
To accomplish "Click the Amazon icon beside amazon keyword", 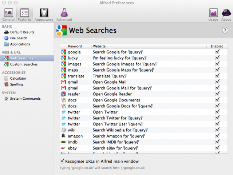I will click(x=63, y=136).
